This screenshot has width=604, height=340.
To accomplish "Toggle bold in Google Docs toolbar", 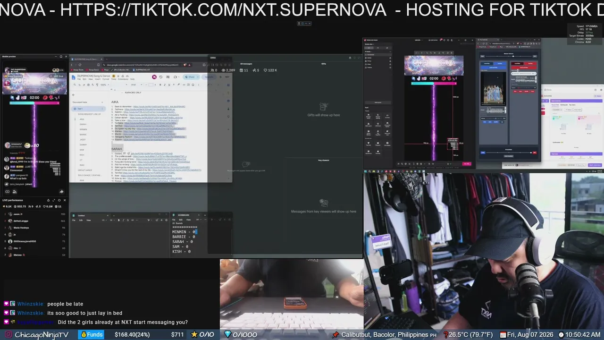I will click(x=160, y=85).
